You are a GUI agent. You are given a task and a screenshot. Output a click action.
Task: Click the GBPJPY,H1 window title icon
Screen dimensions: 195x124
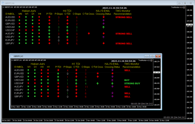click(12, 56)
